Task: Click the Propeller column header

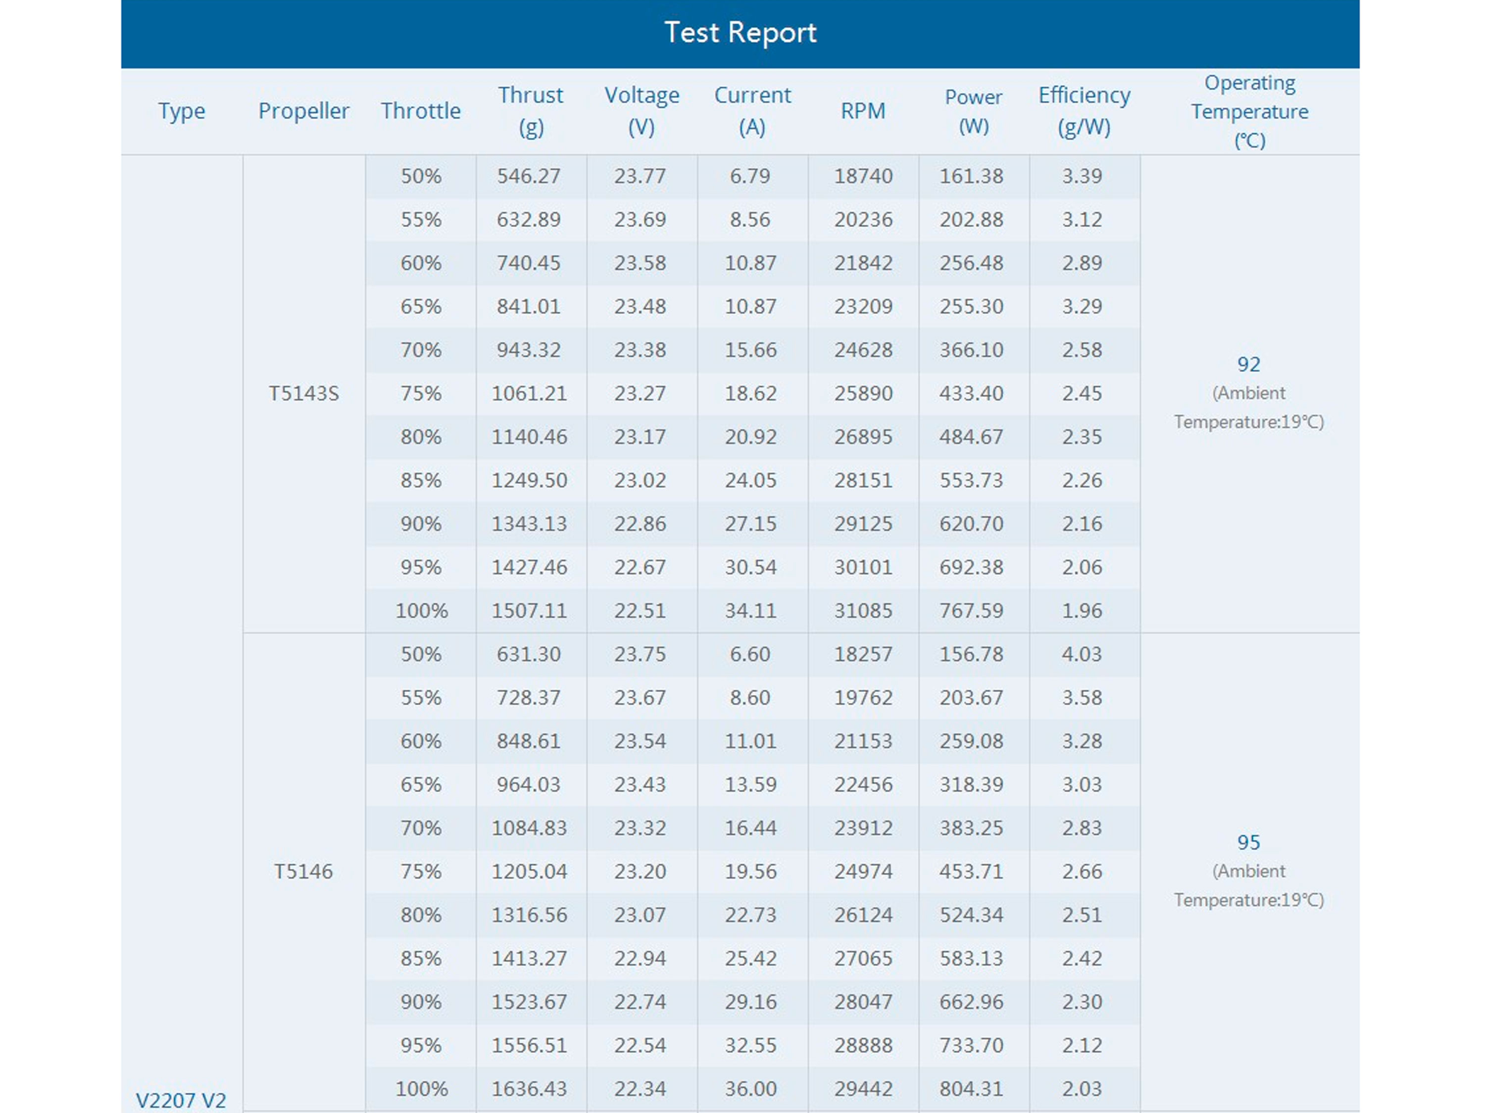Action: pos(303,111)
